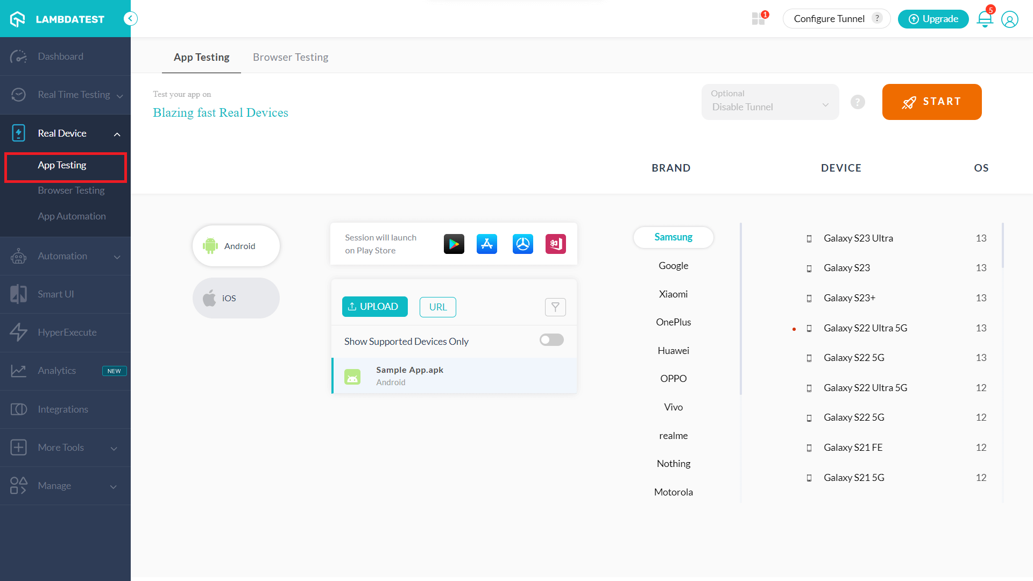Switch to the Browser Testing tab
Image resolution: width=1033 pixels, height=581 pixels.
pos(291,57)
